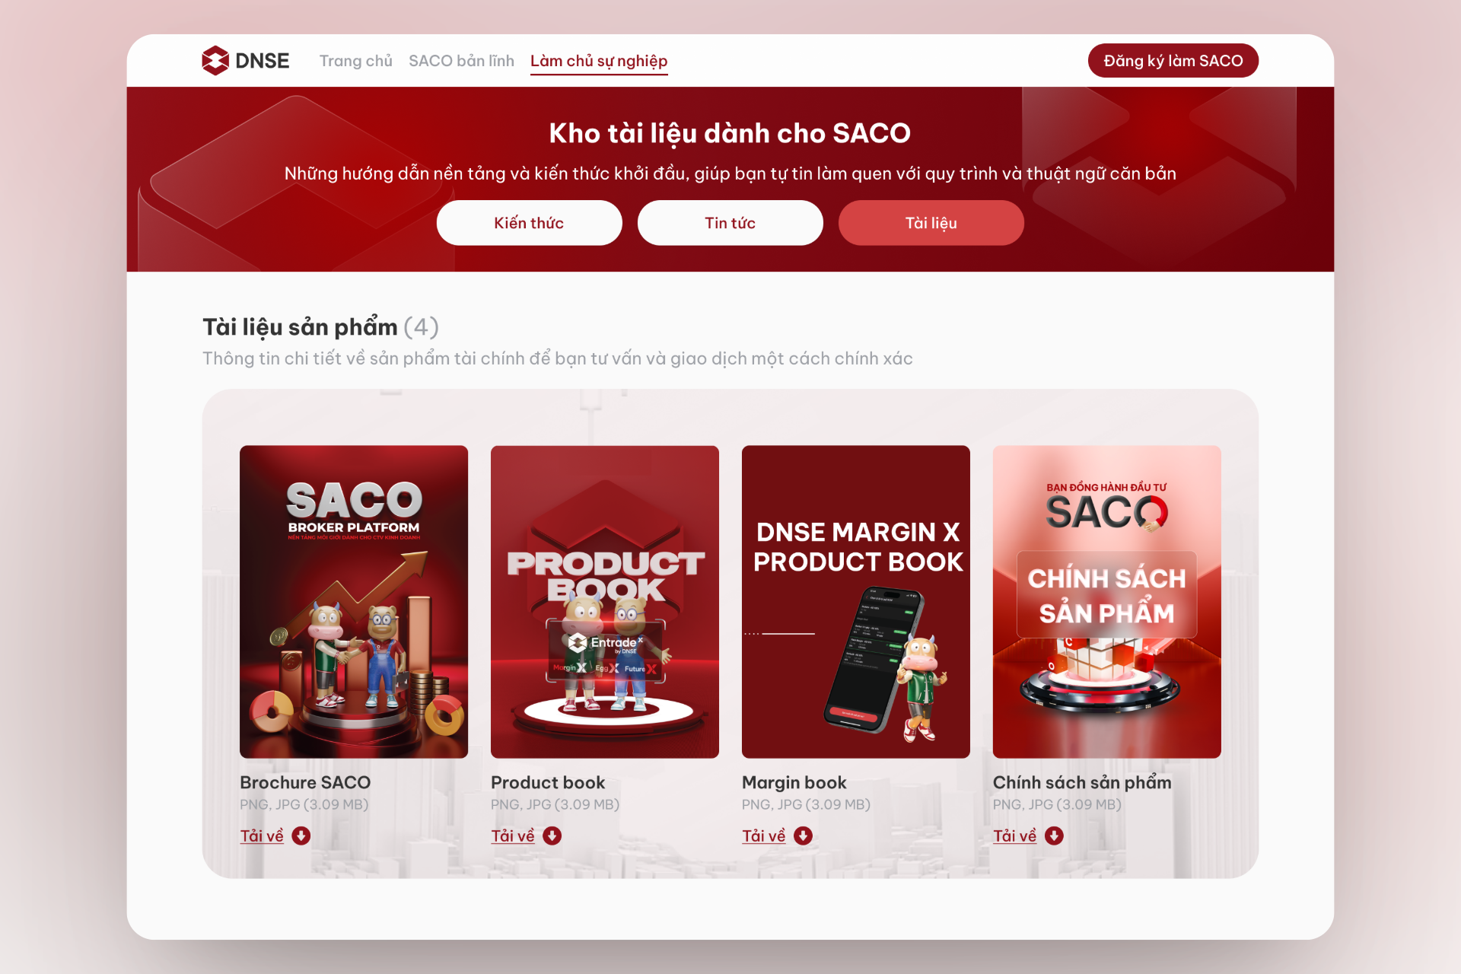Click the DNSE logo icon
Viewport: 1461px width, 974px height.
tap(215, 61)
